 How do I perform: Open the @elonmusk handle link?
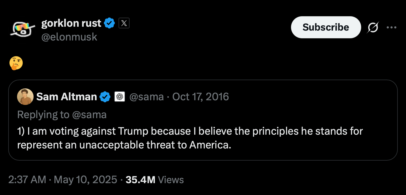coord(69,37)
